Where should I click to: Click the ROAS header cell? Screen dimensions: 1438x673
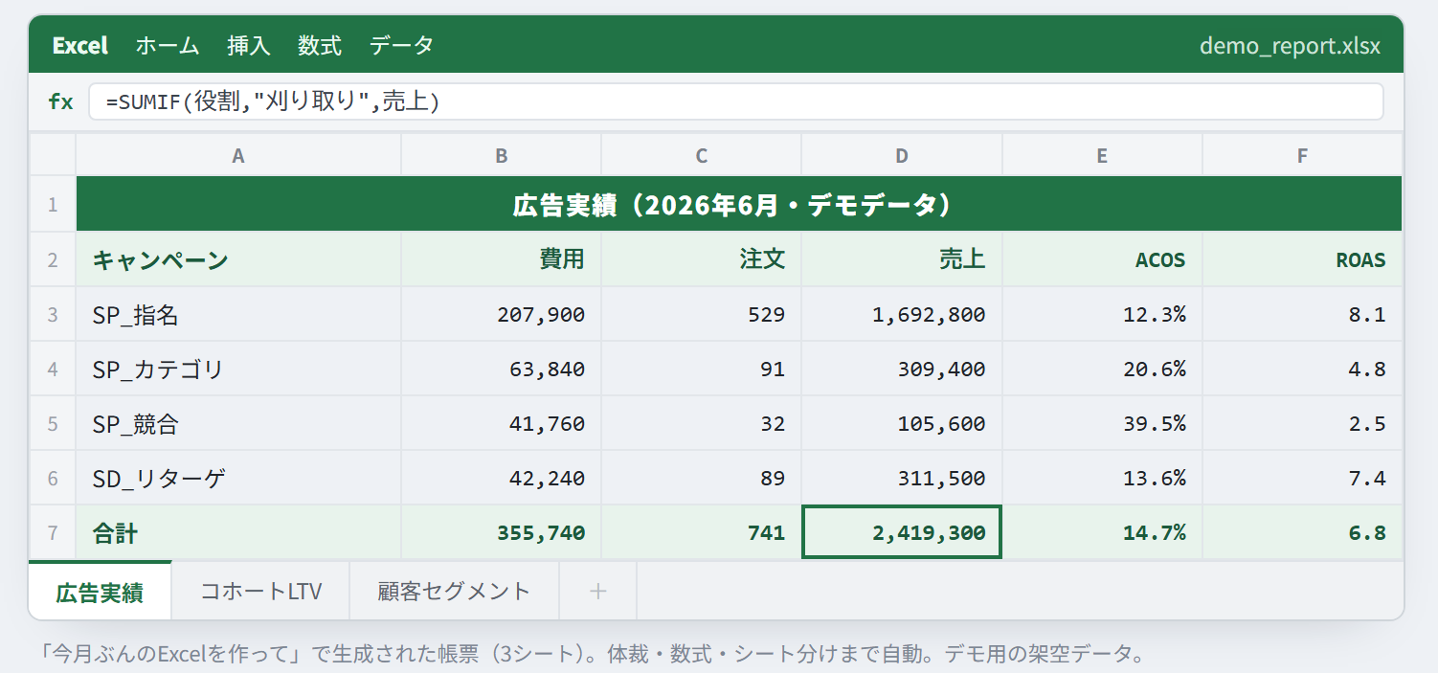click(1302, 259)
